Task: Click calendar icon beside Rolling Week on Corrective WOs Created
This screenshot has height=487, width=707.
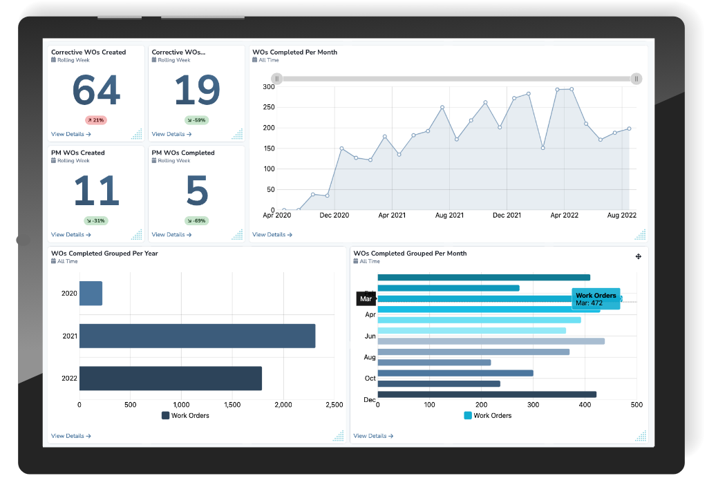Action: pyautogui.click(x=54, y=60)
